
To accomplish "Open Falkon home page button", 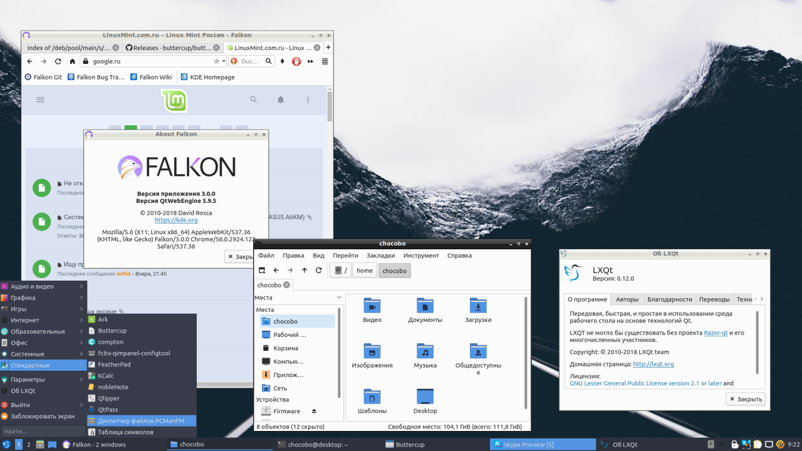I will 72,61.
